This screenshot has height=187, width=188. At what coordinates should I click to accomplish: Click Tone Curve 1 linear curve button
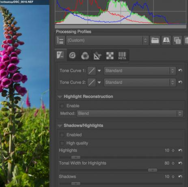pyautogui.click(x=92, y=71)
